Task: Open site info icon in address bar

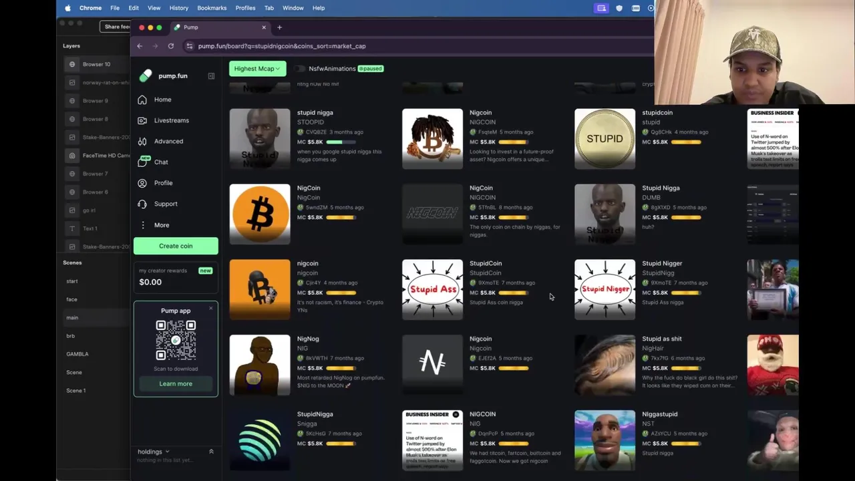Action: (190, 46)
